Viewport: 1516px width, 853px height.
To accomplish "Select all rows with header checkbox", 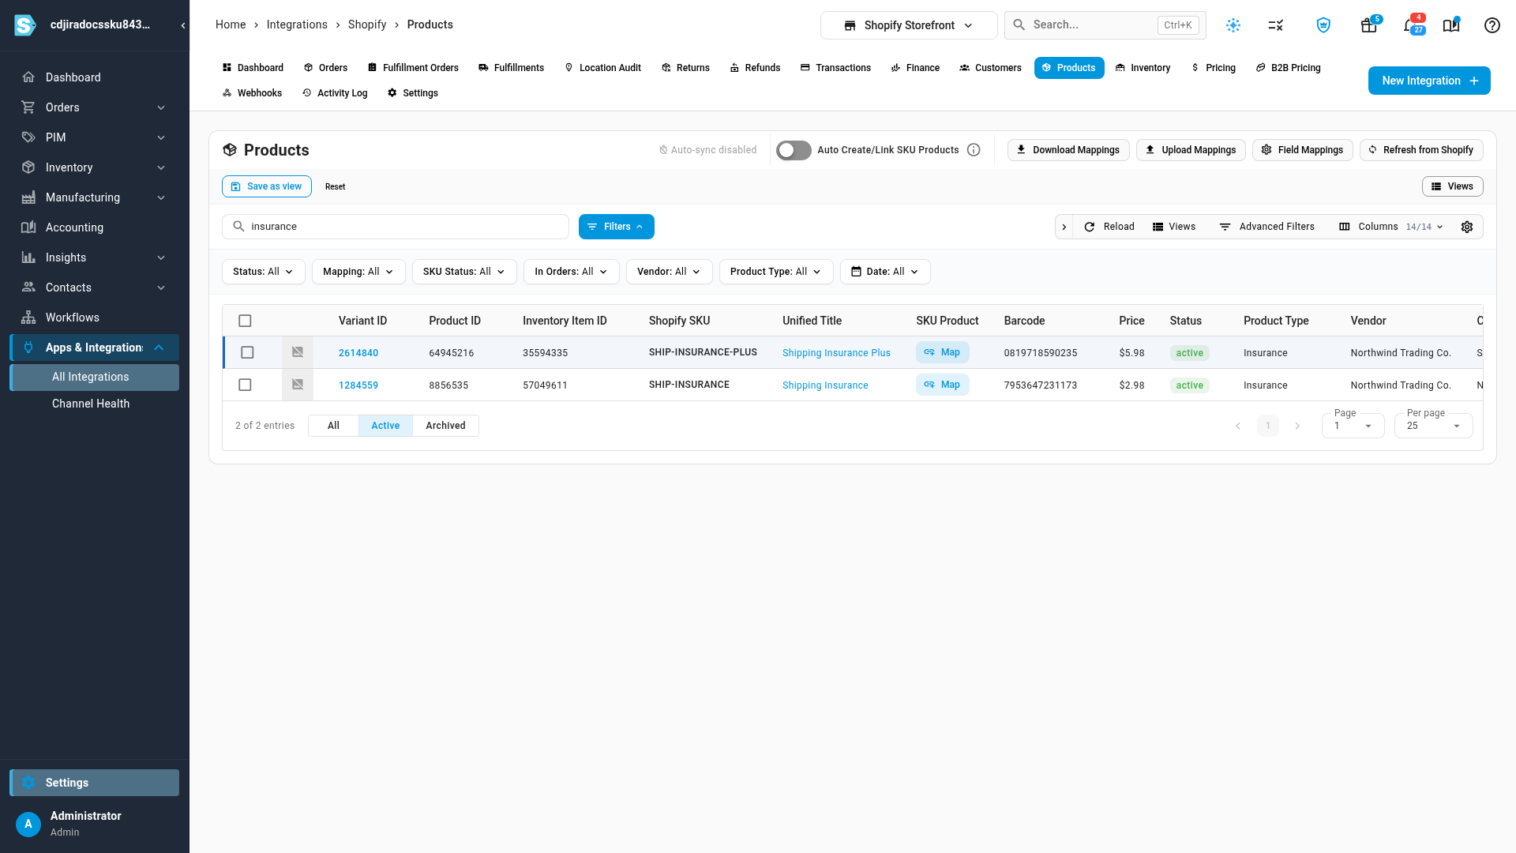I will click(245, 321).
